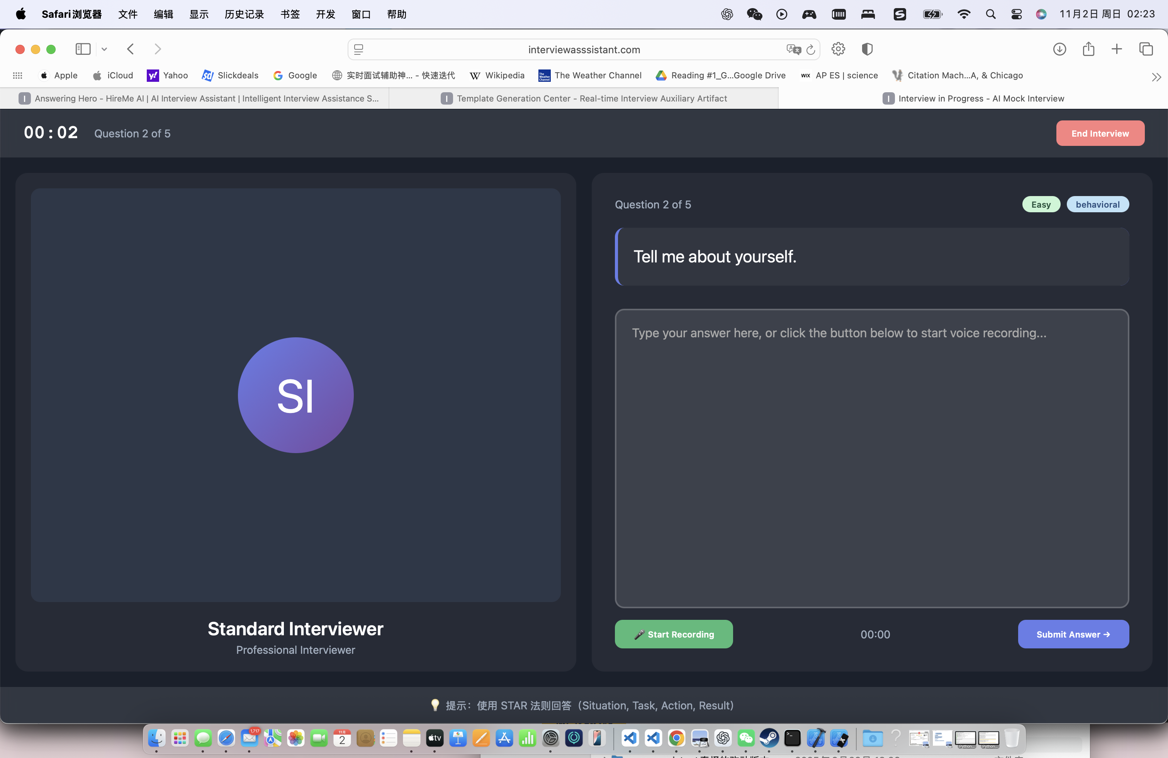Click Start Recording button
The width and height of the screenshot is (1168, 758).
tap(673, 634)
